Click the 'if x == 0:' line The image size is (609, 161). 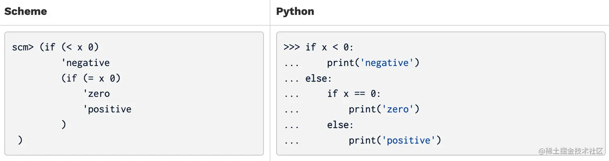(354, 94)
